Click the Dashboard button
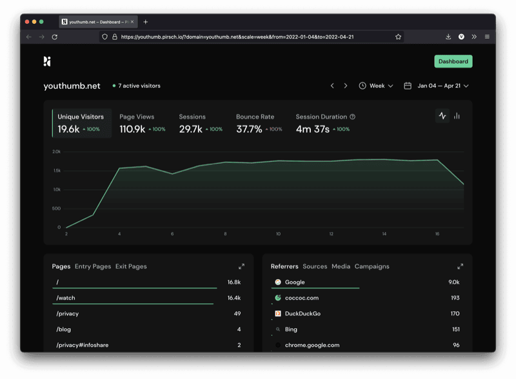The height and width of the screenshot is (379, 516). pyautogui.click(x=452, y=61)
